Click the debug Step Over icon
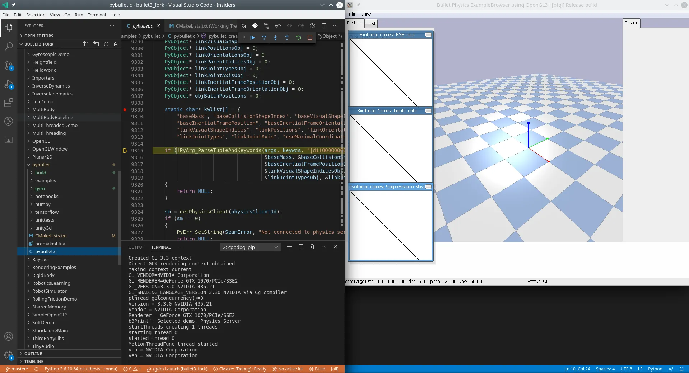The width and height of the screenshot is (689, 373). [264, 38]
